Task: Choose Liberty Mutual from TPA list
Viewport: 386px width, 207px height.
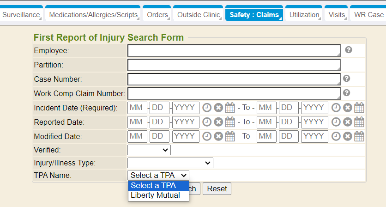Action: 155,195
